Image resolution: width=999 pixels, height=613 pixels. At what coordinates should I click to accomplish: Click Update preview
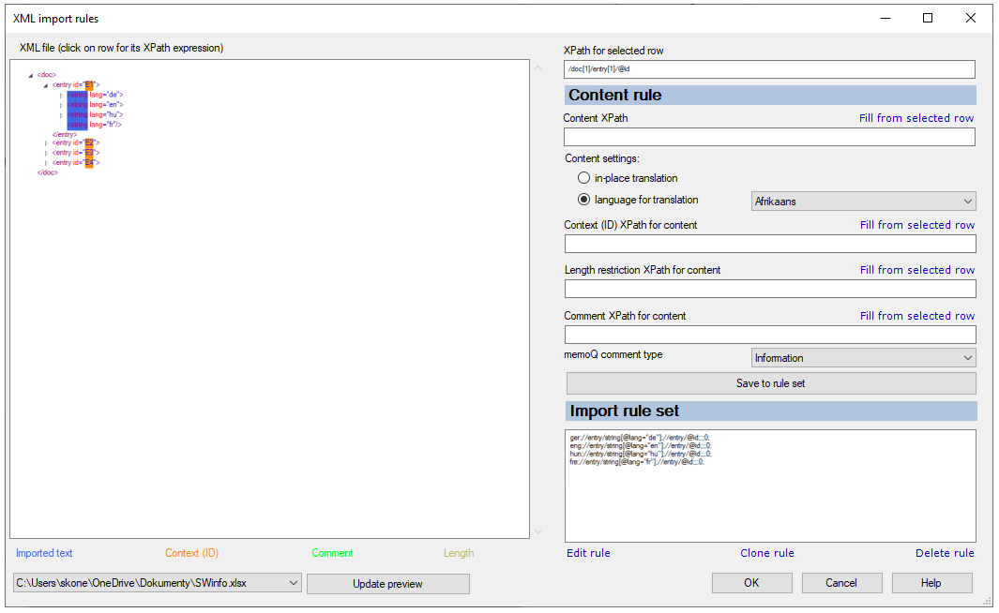pyautogui.click(x=387, y=583)
